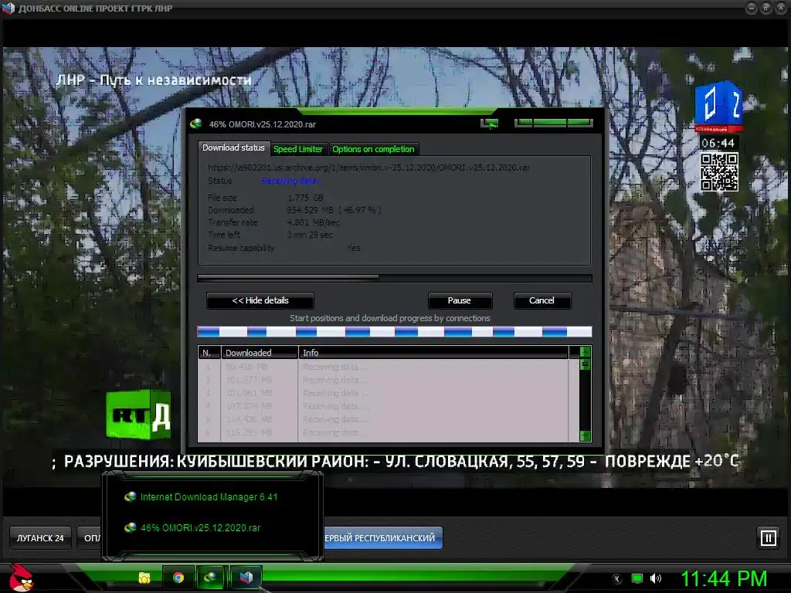Select connection row with 101.061 MB
Viewport: 791px width, 593px height.
pyautogui.click(x=383, y=393)
